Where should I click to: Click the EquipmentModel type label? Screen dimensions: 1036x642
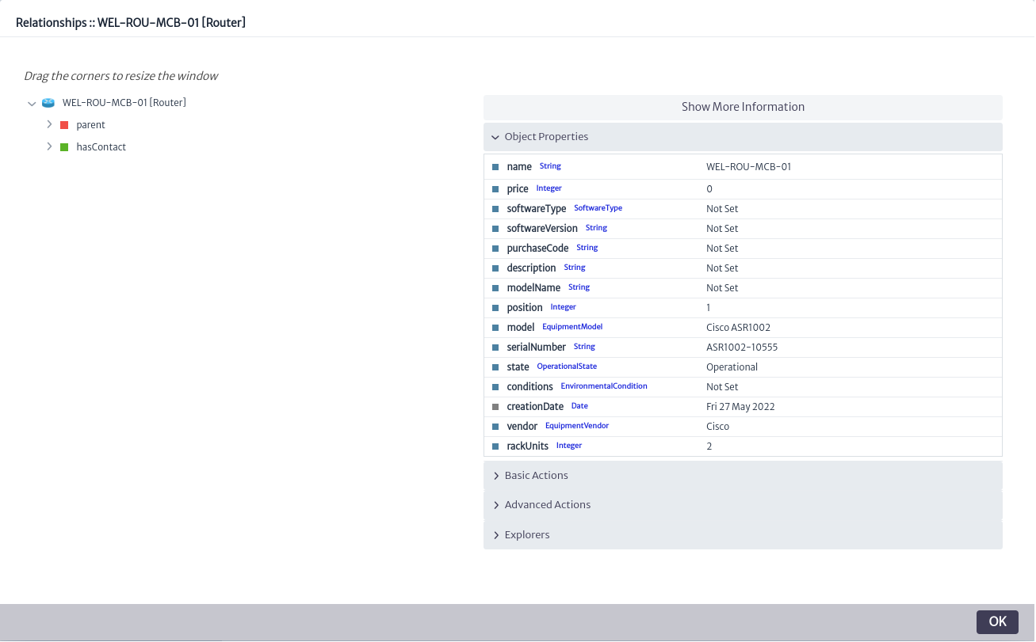click(572, 327)
